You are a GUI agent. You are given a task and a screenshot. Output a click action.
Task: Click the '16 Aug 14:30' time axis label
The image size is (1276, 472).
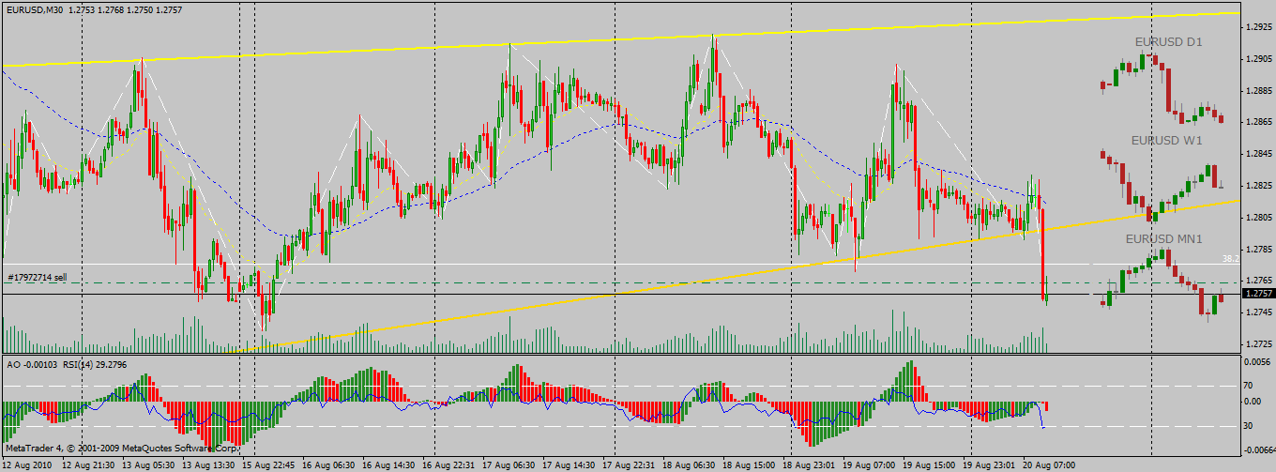tap(389, 464)
